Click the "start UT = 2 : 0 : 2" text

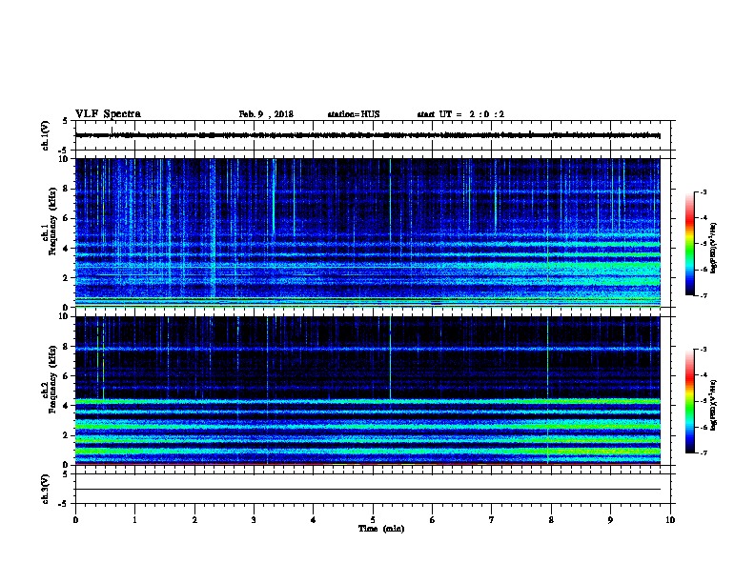(460, 114)
